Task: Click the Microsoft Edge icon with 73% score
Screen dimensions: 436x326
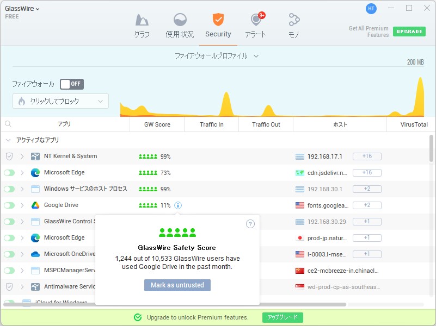Action: 35,173
